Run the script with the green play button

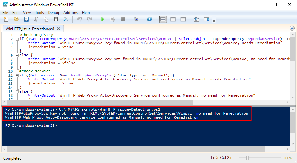(x=102, y=20)
